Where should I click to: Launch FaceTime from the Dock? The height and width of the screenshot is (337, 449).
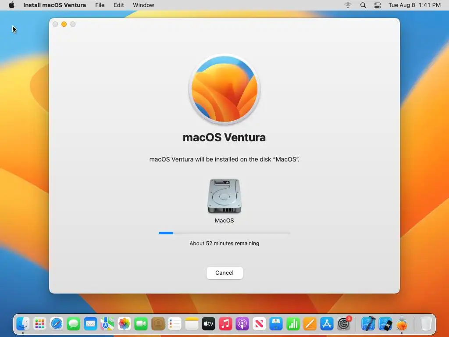[141, 324]
